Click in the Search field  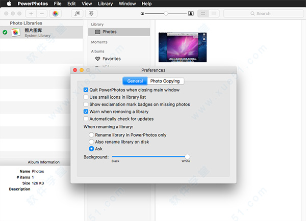pyautogui.click(x=264, y=13)
